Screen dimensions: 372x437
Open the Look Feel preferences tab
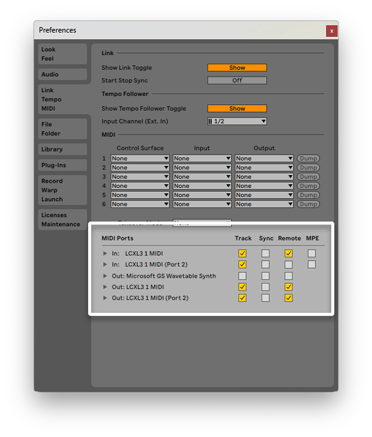pos(63,54)
